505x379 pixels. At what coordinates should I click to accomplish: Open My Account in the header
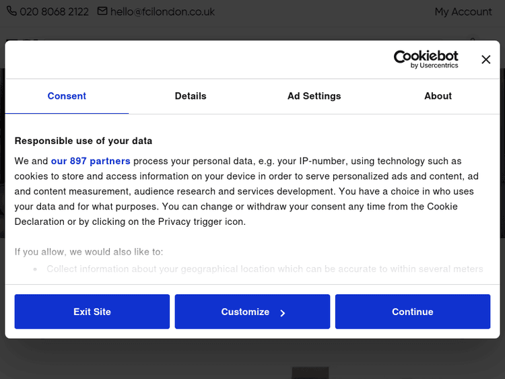tap(463, 11)
